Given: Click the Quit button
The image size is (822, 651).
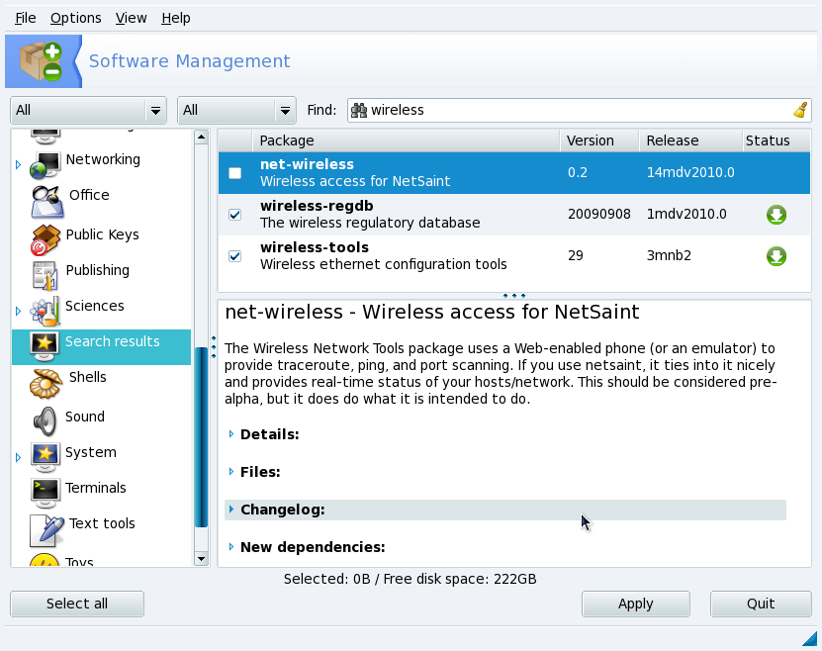Looking at the screenshot, I should [761, 604].
